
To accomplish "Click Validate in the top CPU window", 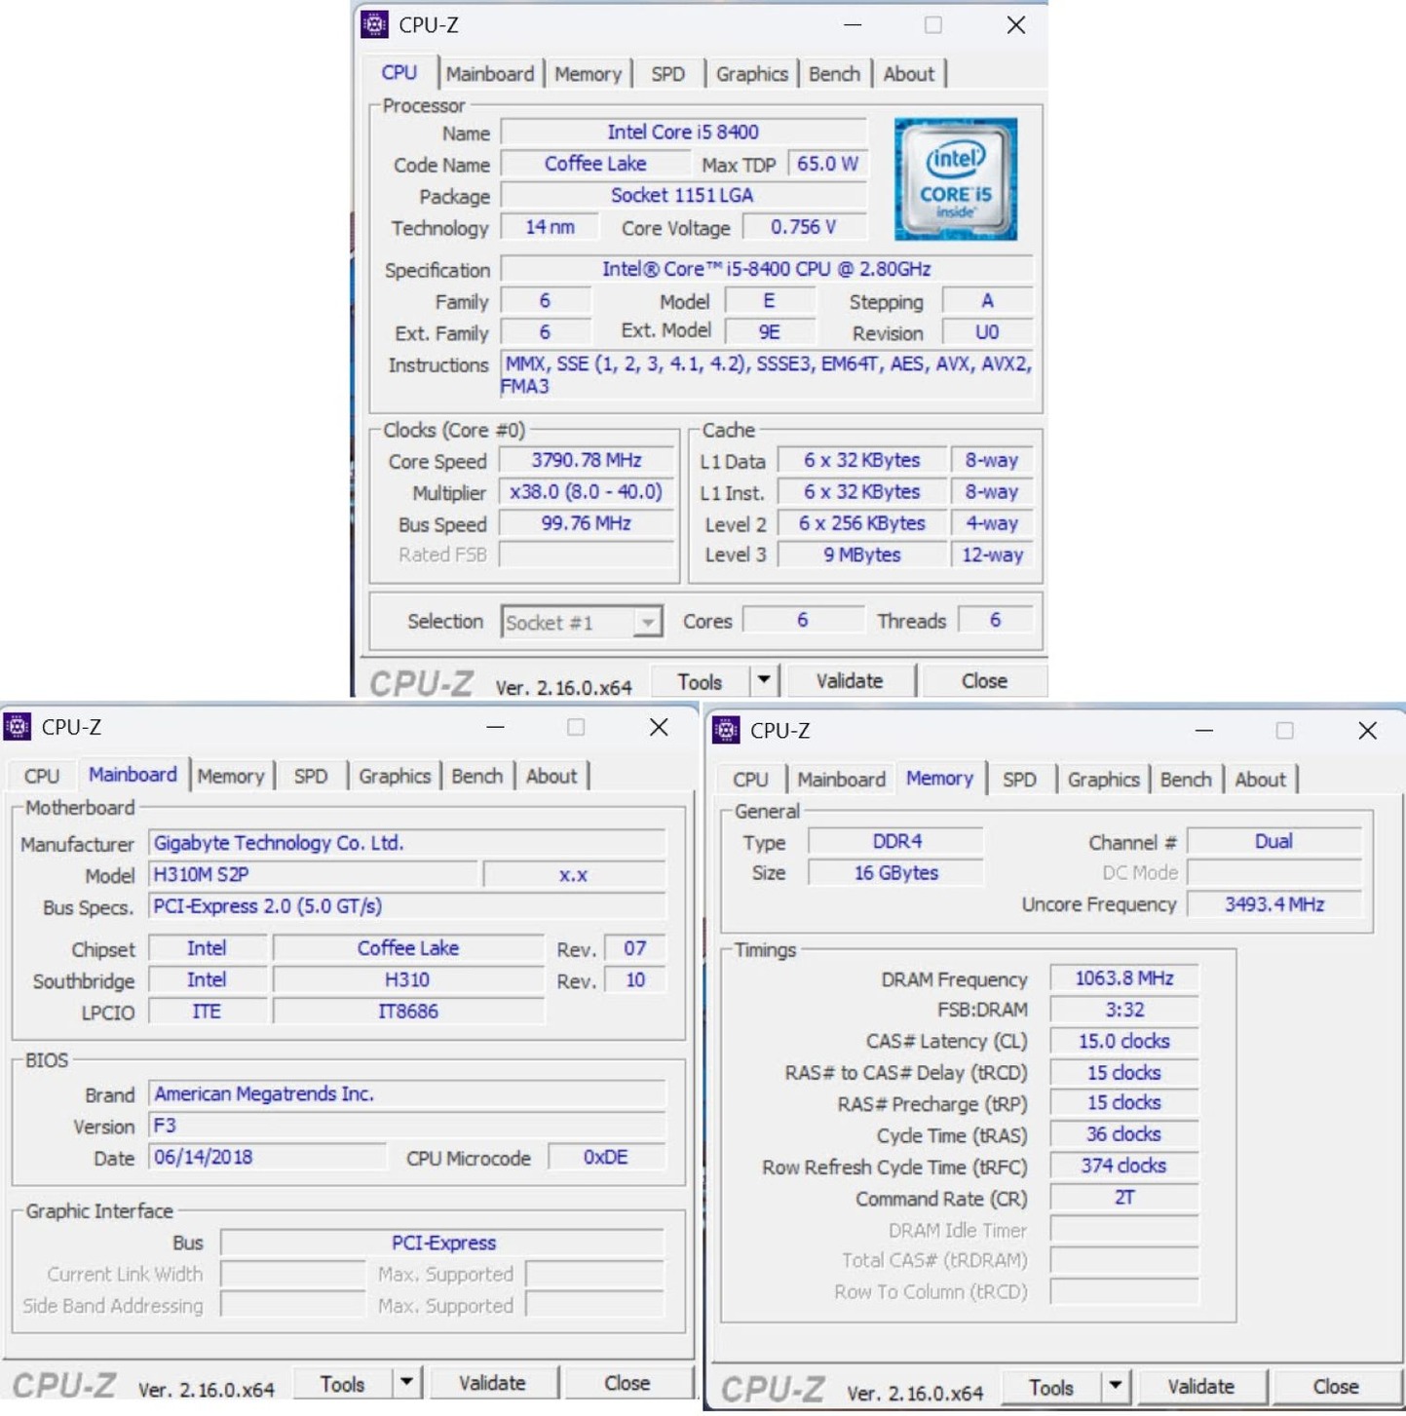I will pyautogui.click(x=850, y=680).
